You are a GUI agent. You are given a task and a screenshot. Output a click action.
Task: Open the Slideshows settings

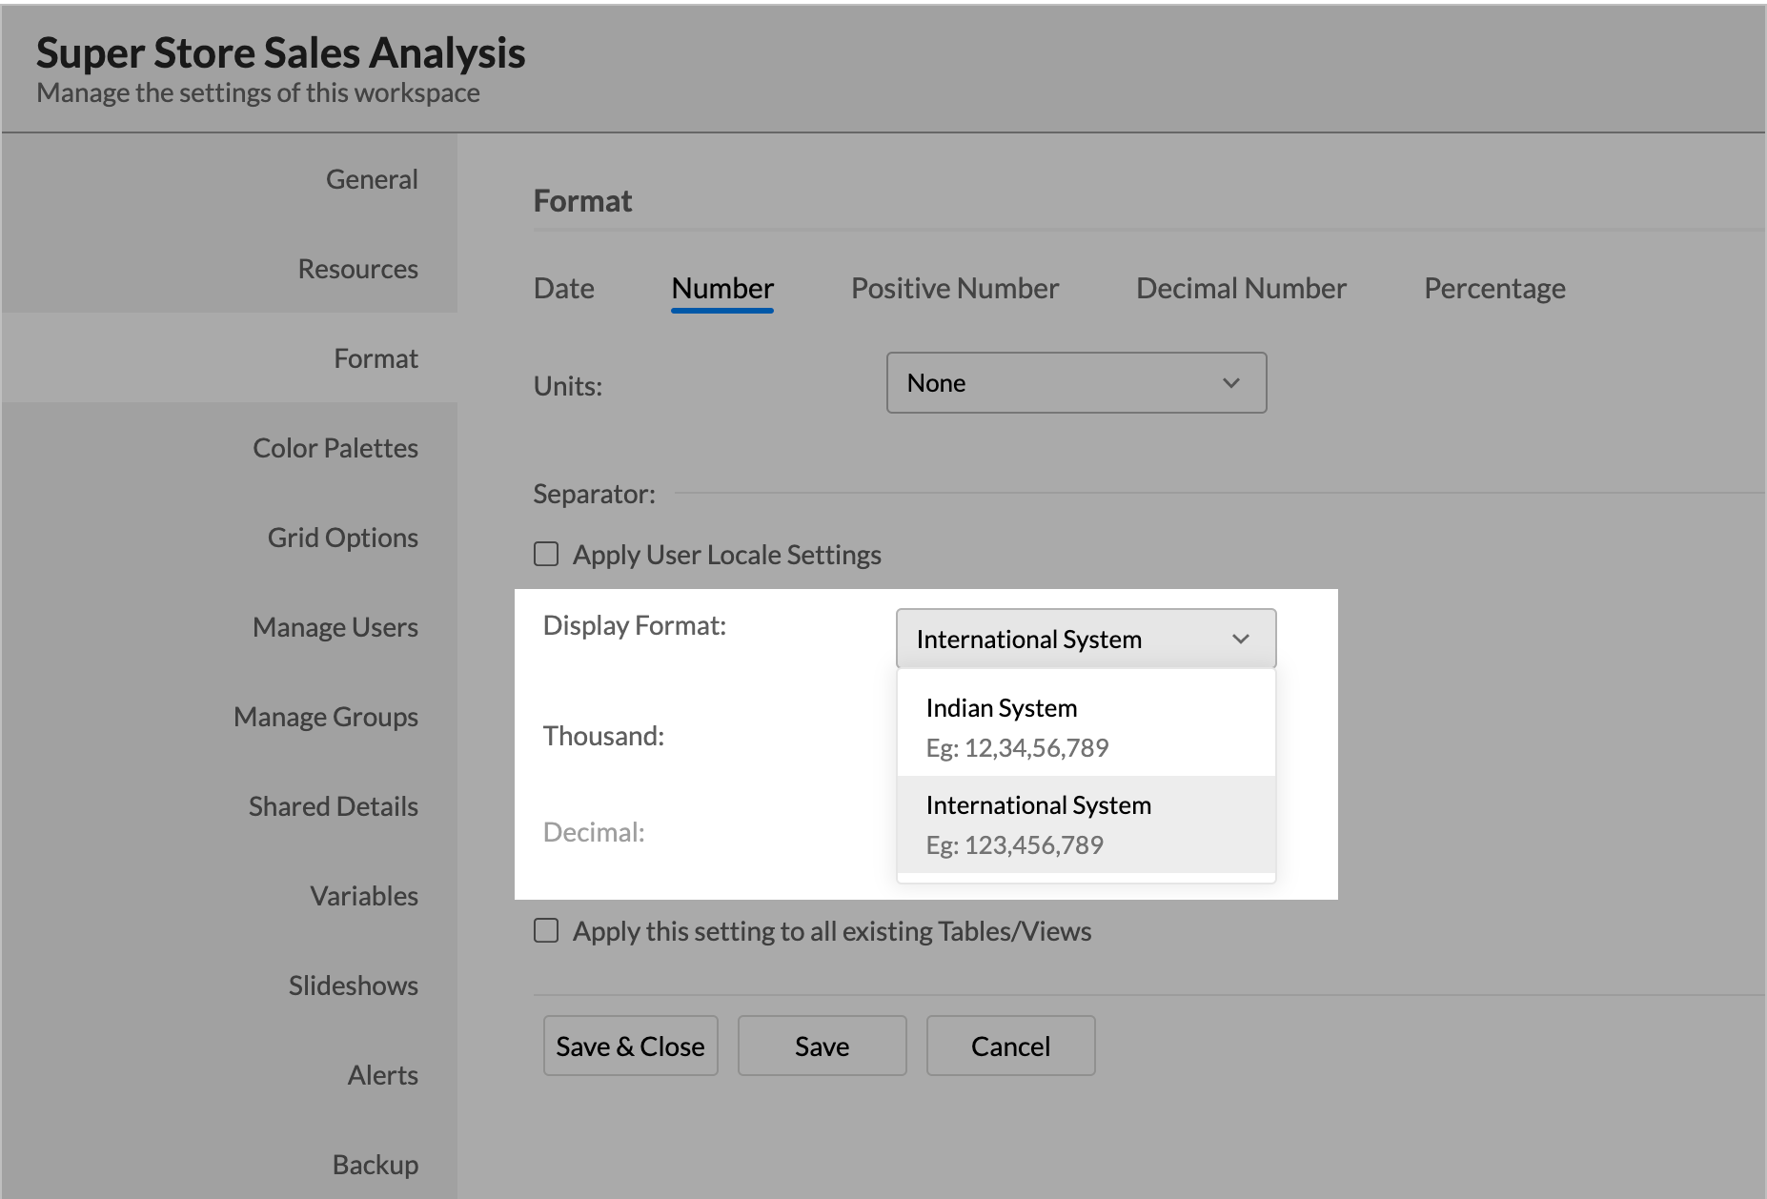(354, 986)
